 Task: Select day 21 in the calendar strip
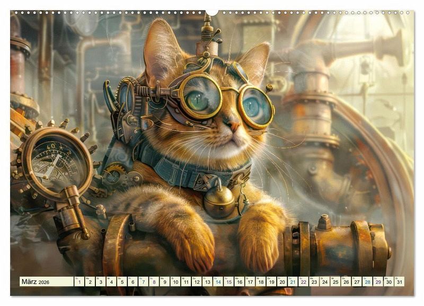(x=293, y=282)
